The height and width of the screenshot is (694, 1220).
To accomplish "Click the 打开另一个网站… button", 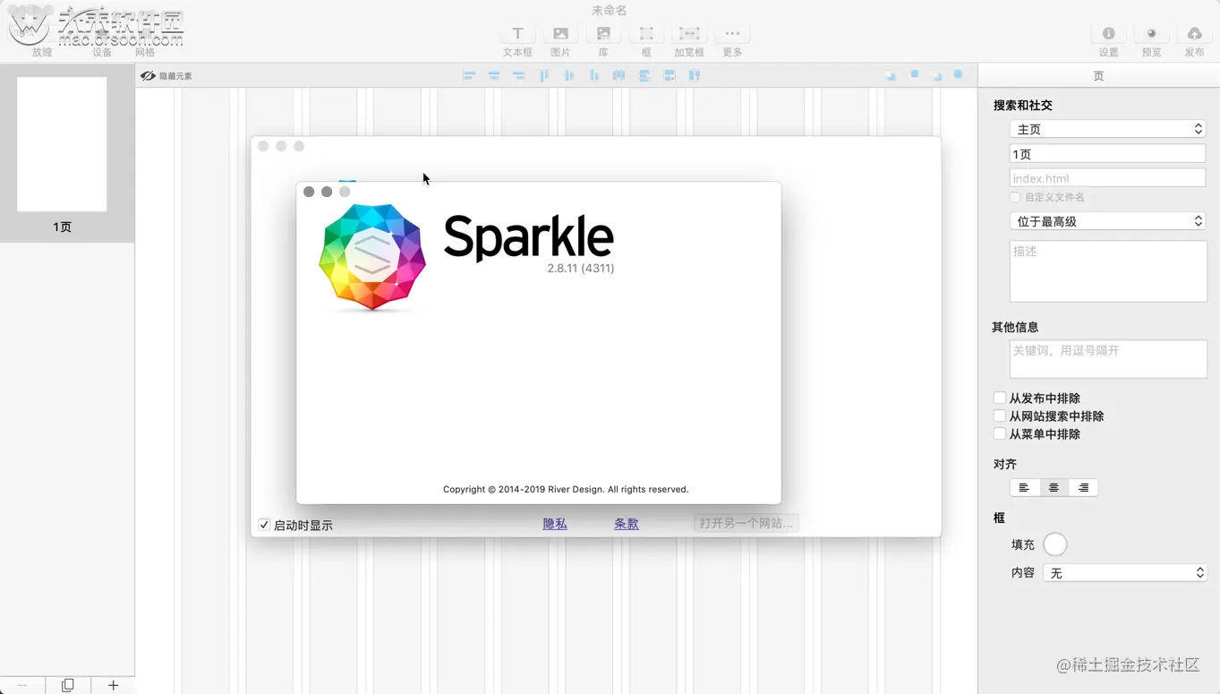I will pos(747,523).
